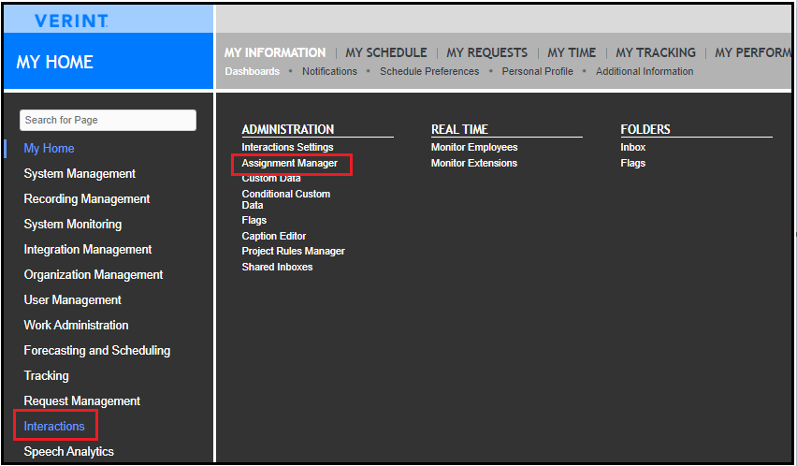The height and width of the screenshot is (466, 797).
Task: Open Custom Data link
Action: click(271, 179)
